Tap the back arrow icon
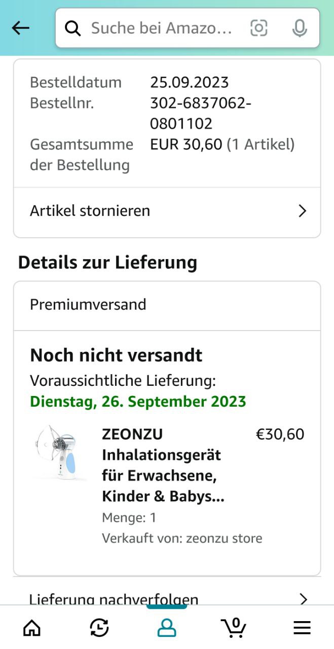Screen dimensions: 334x649 pyautogui.click(x=21, y=28)
